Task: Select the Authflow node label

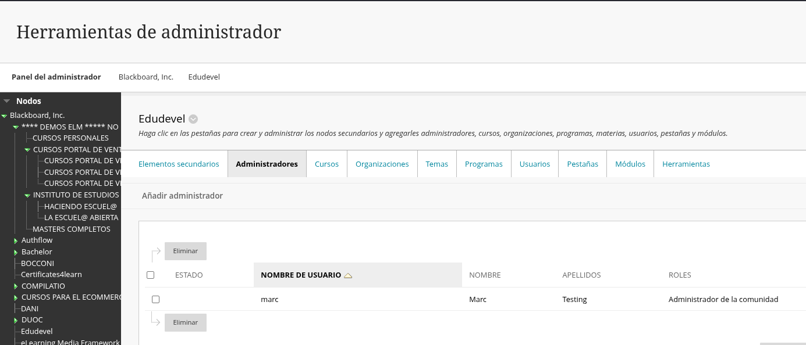Action: point(37,240)
